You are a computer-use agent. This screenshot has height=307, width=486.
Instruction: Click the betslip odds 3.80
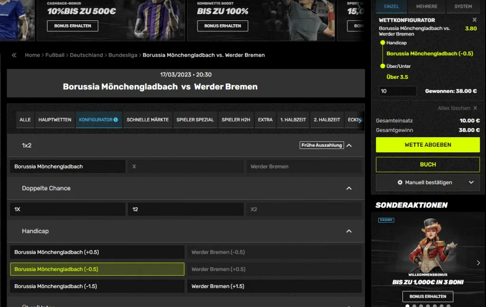pyautogui.click(x=471, y=28)
